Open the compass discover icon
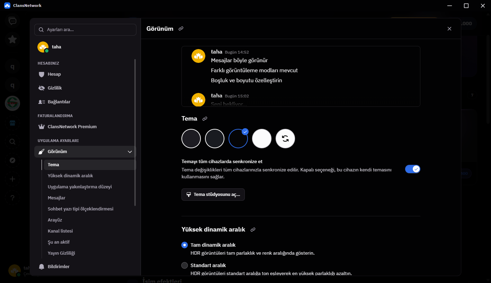Image resolution: width=491 pixels, height=283 pixels. 12,160
